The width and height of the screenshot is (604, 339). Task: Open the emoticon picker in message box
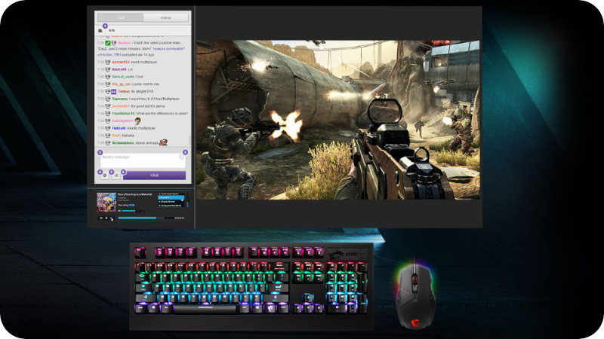pyautogui.click(x=181, y=157)
